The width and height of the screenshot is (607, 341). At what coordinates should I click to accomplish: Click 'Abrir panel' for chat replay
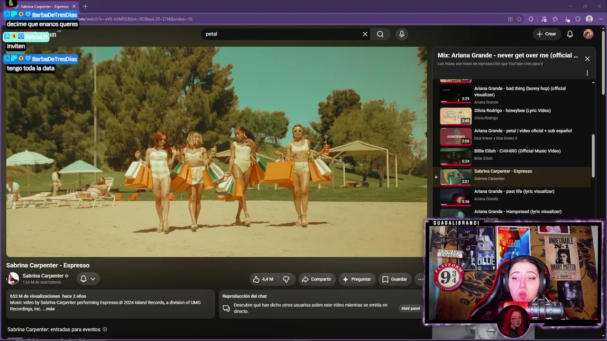tap(411, 308)
